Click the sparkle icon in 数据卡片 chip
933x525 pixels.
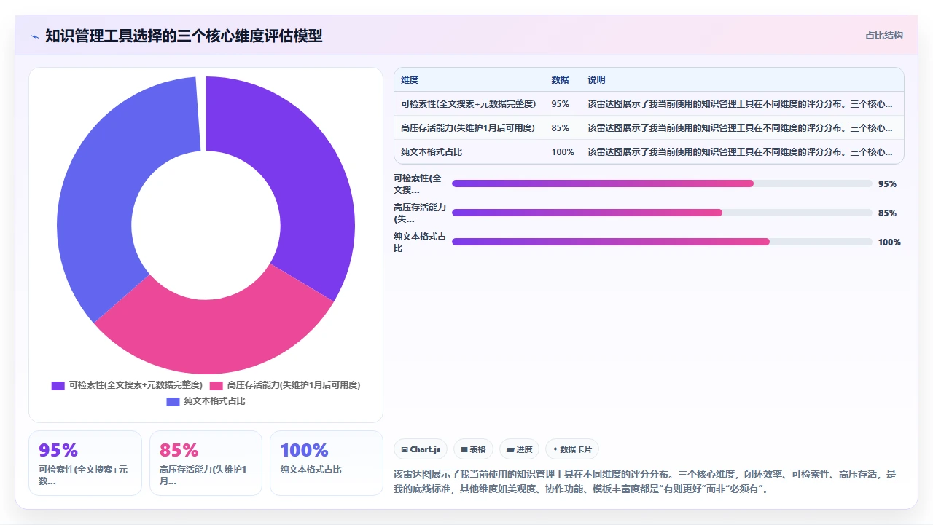point(555,450)
